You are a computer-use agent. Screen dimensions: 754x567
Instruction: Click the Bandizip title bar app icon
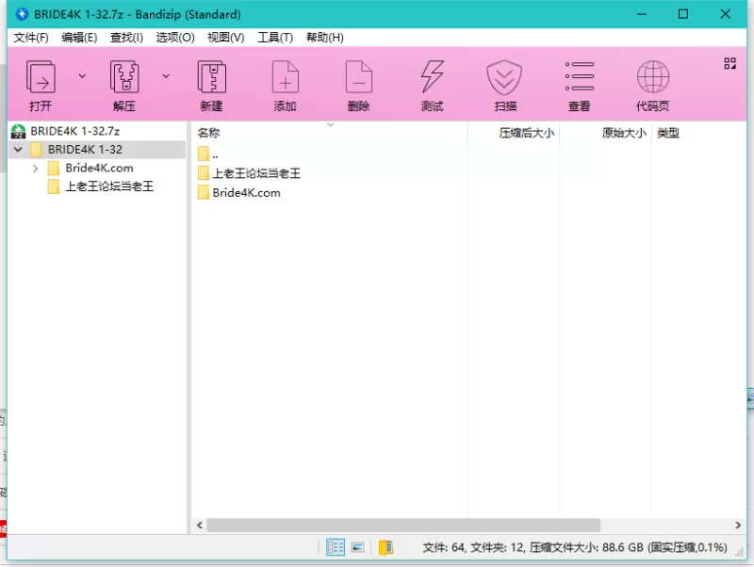pyautogui.click(x=22, y=14)
